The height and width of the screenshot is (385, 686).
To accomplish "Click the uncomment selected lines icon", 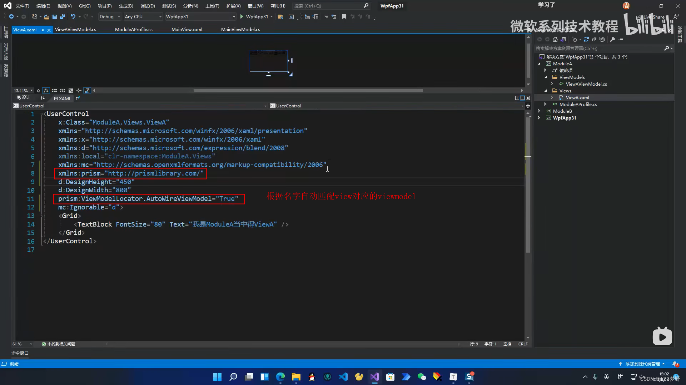I will pyautogui.click(x=334, y=17).
